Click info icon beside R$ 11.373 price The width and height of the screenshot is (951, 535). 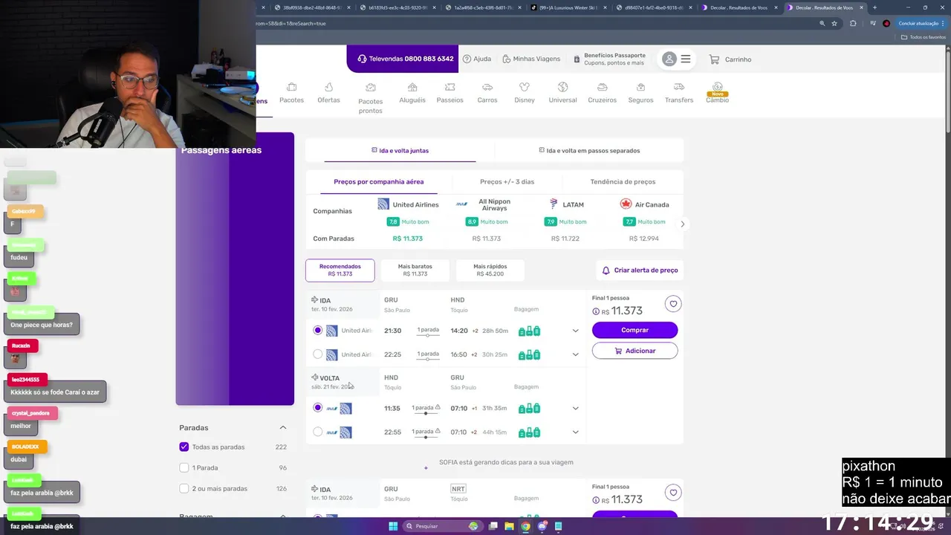click(596, 312)
